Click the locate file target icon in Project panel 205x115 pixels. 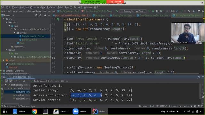point(36,15)
